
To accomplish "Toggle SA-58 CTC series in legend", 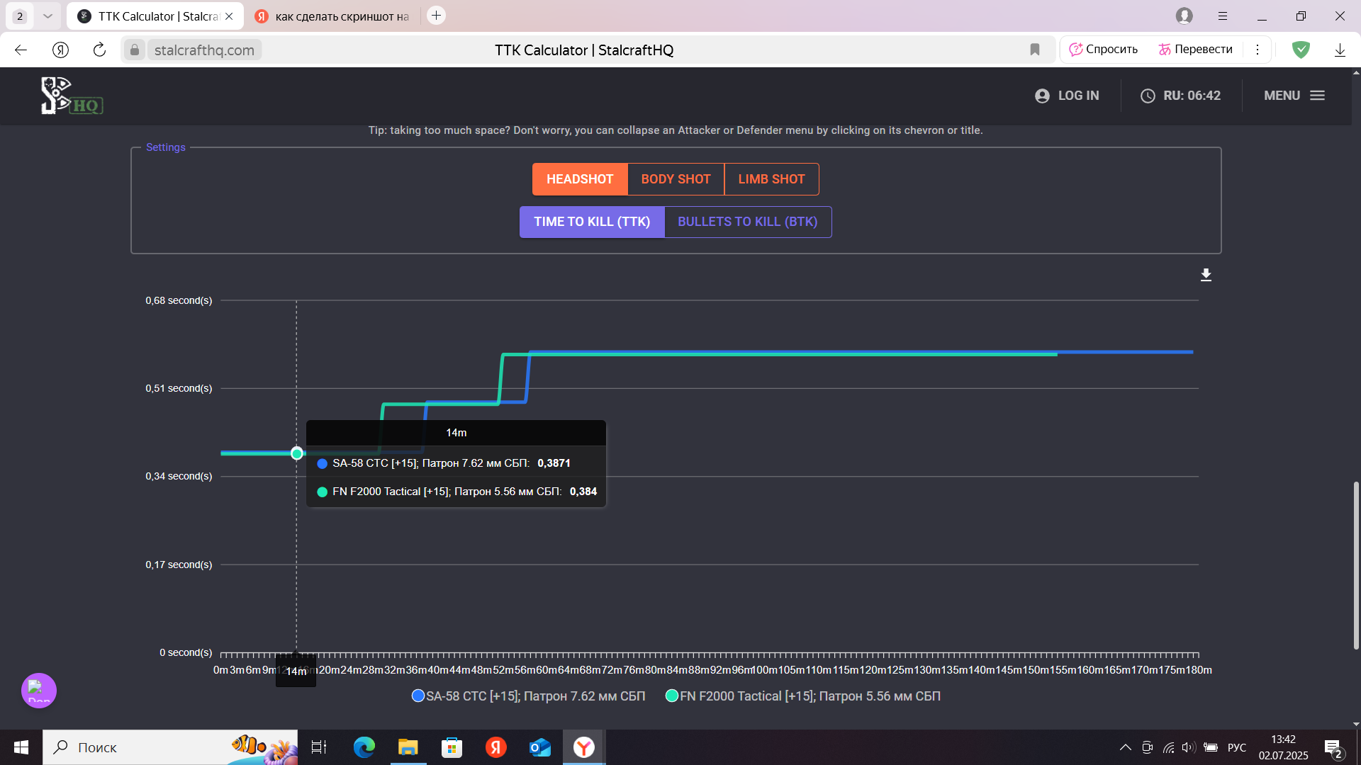I will (x=529, y=696).
